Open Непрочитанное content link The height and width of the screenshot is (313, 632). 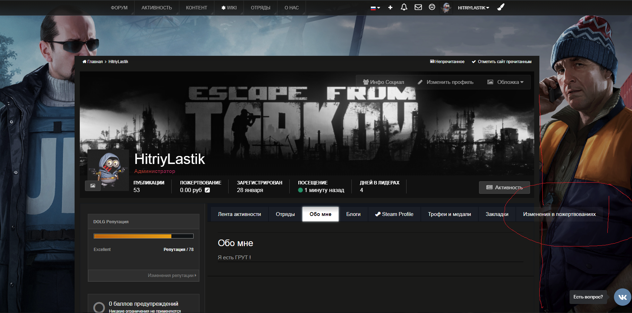(447, 62)
